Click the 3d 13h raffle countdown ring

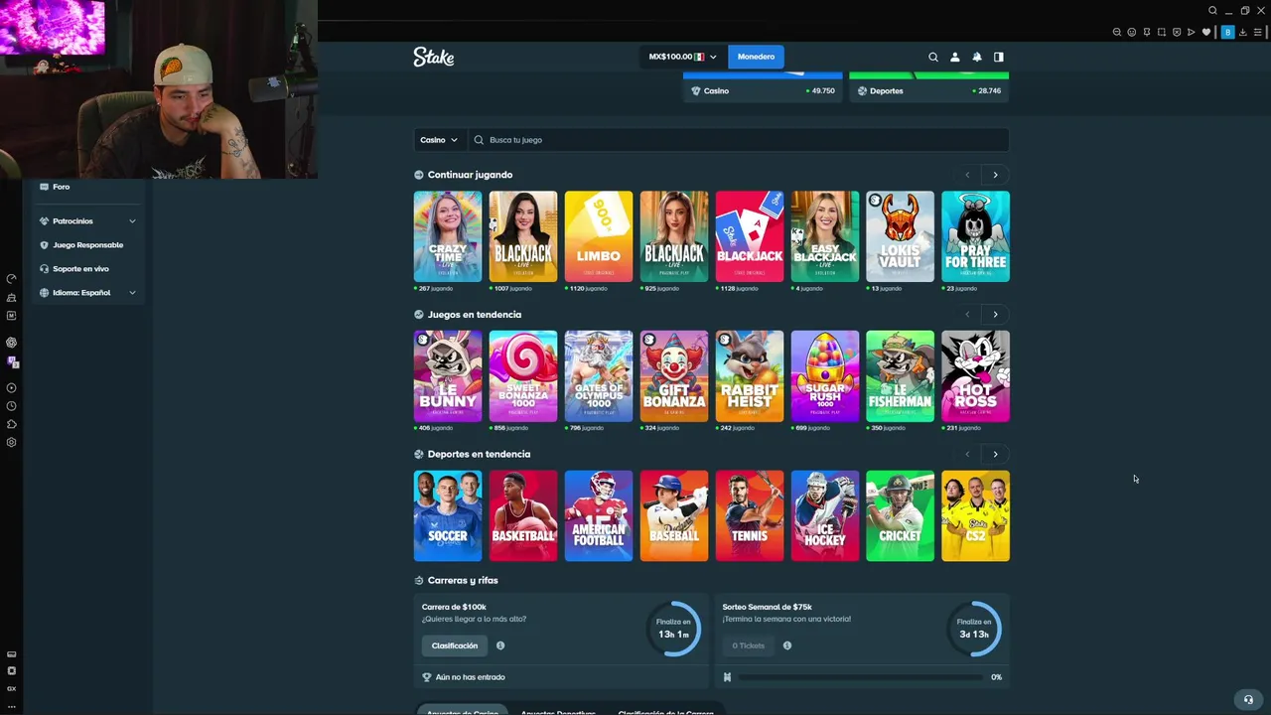974,628
